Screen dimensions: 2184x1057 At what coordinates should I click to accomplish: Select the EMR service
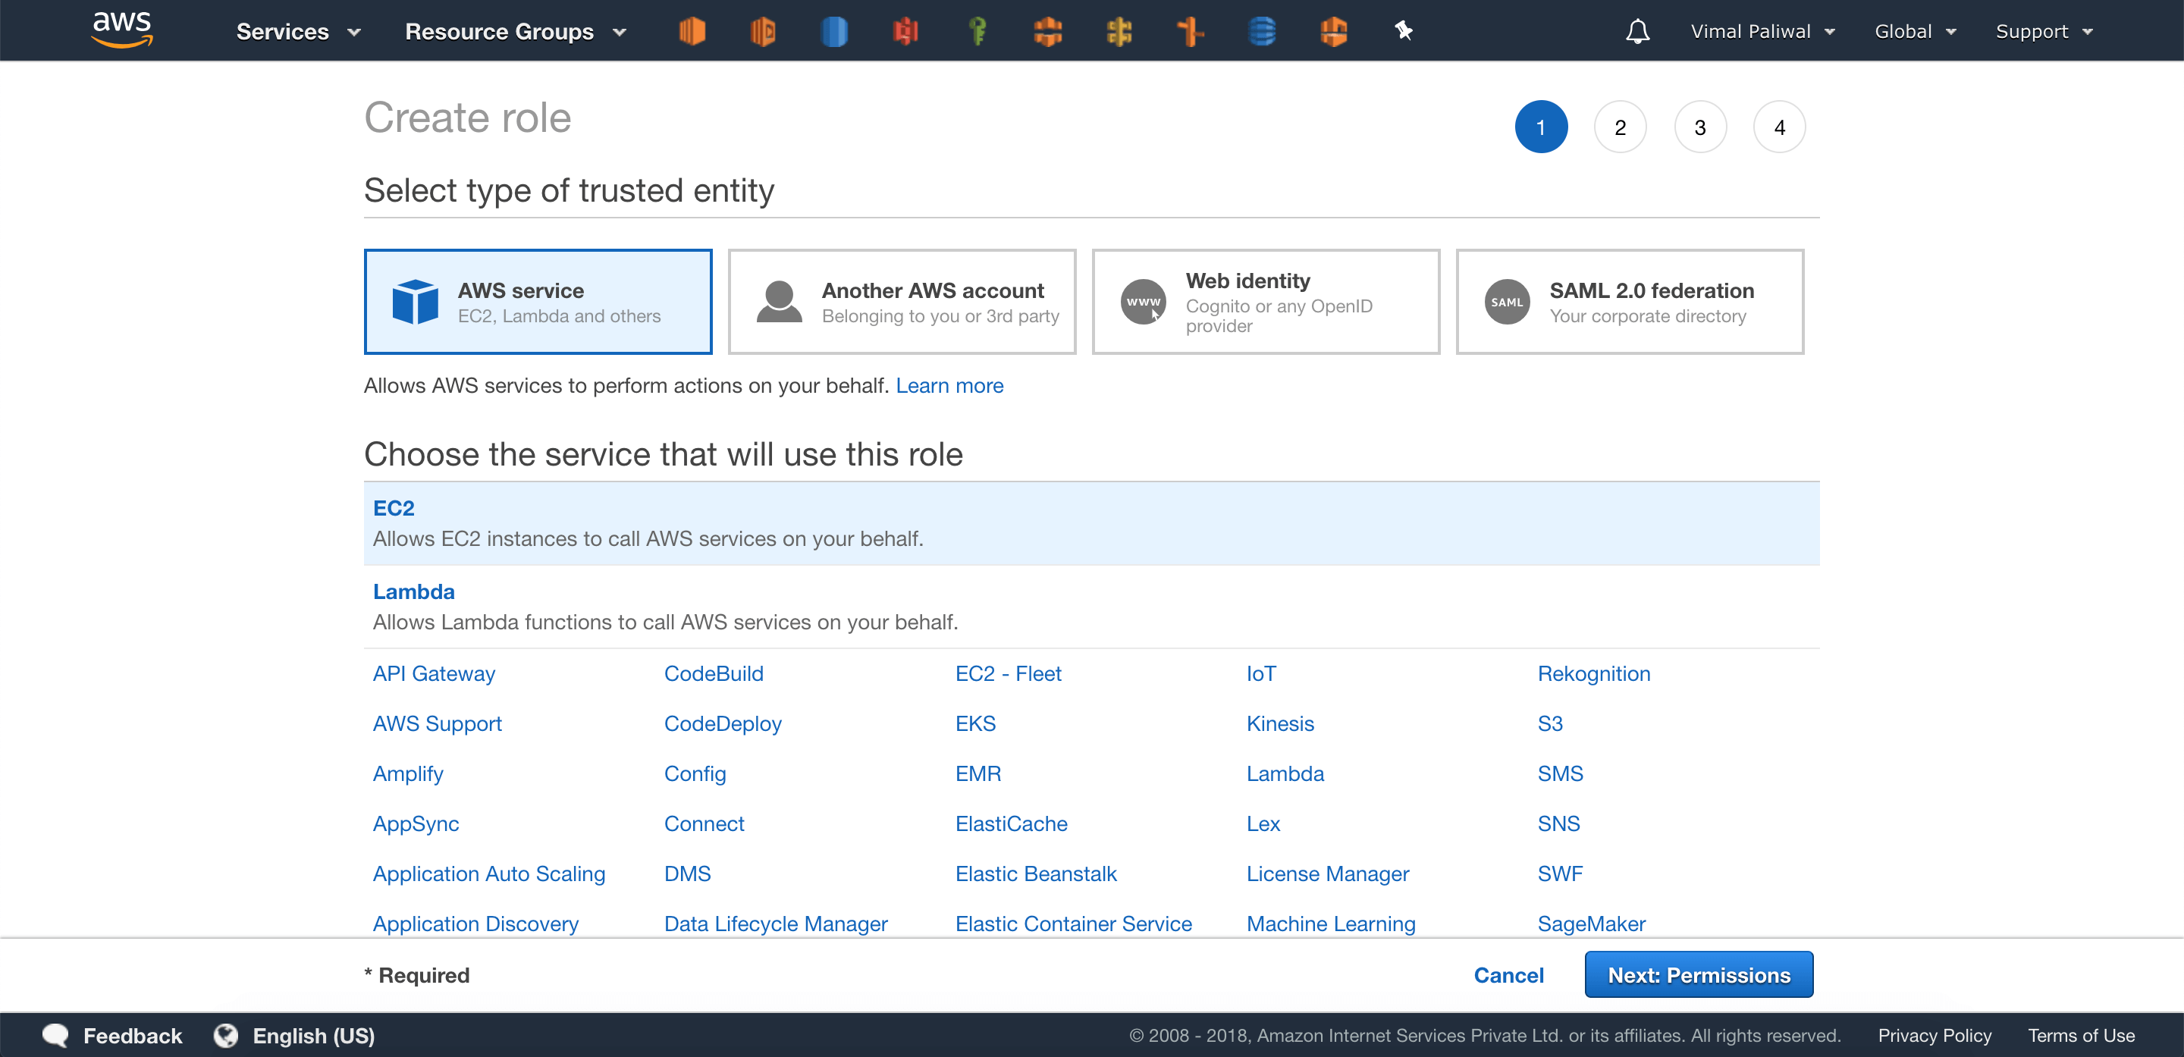(x=977, y=773)
